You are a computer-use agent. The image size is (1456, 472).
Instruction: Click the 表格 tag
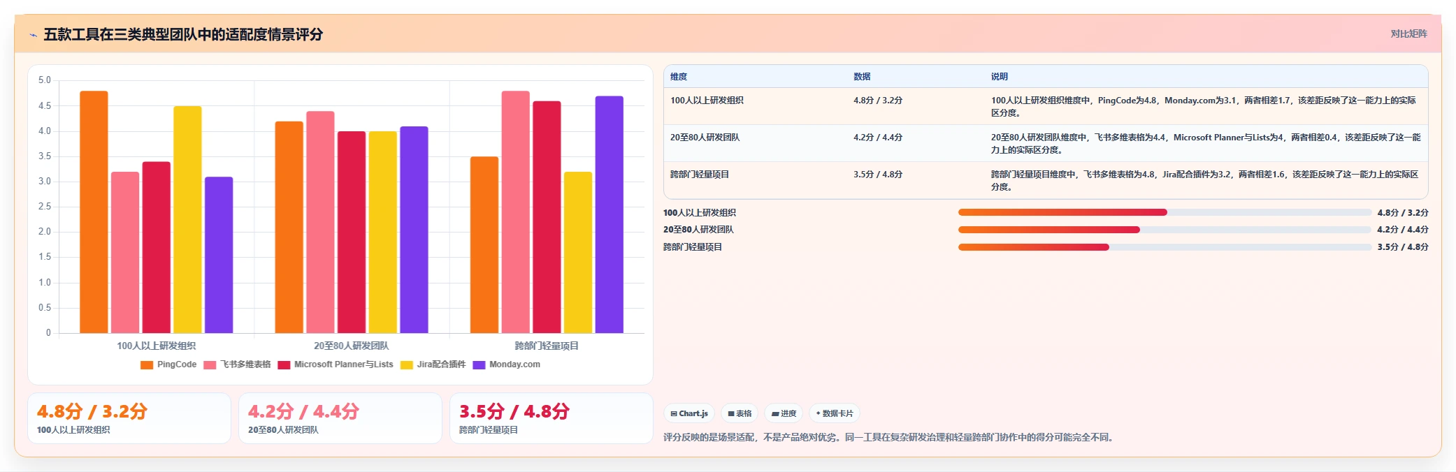(740, 413)
